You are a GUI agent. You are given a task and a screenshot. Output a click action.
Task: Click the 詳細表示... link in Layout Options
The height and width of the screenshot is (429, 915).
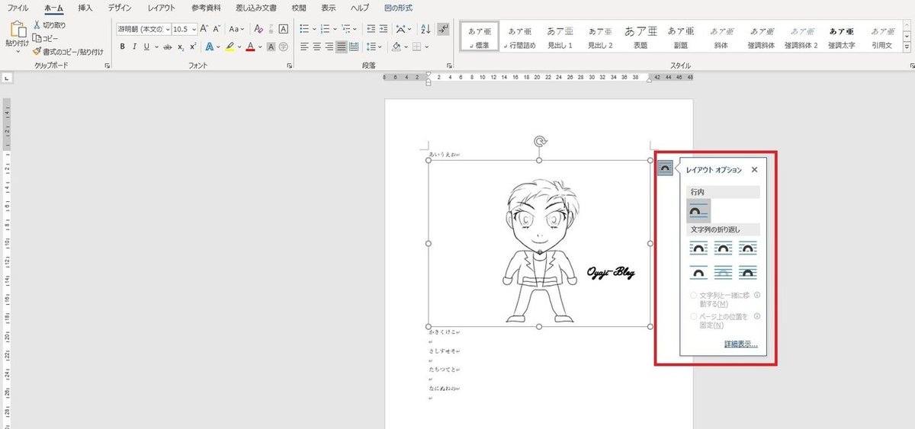[740, 345]
